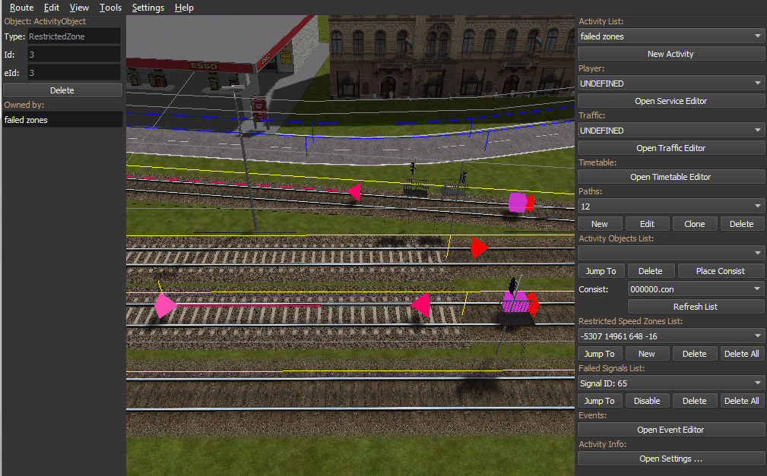Click the New Activity button
Viewport: 767px width, 476px height.
tap(671, 54)
